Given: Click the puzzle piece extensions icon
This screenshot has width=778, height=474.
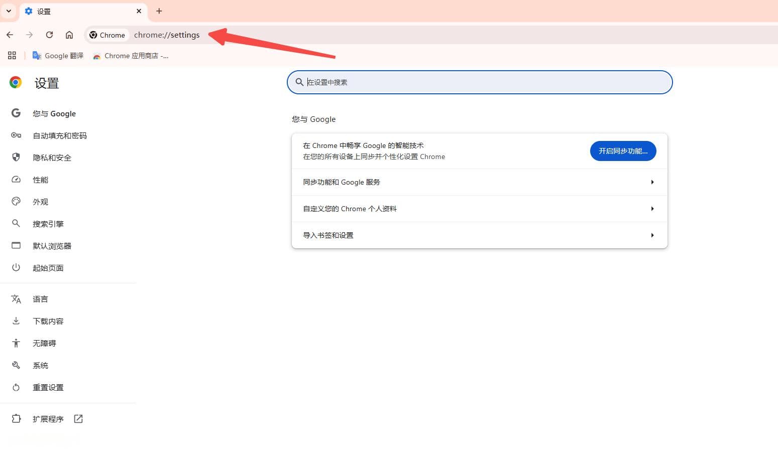Looking at the screenshot, I should coord(16,419).
